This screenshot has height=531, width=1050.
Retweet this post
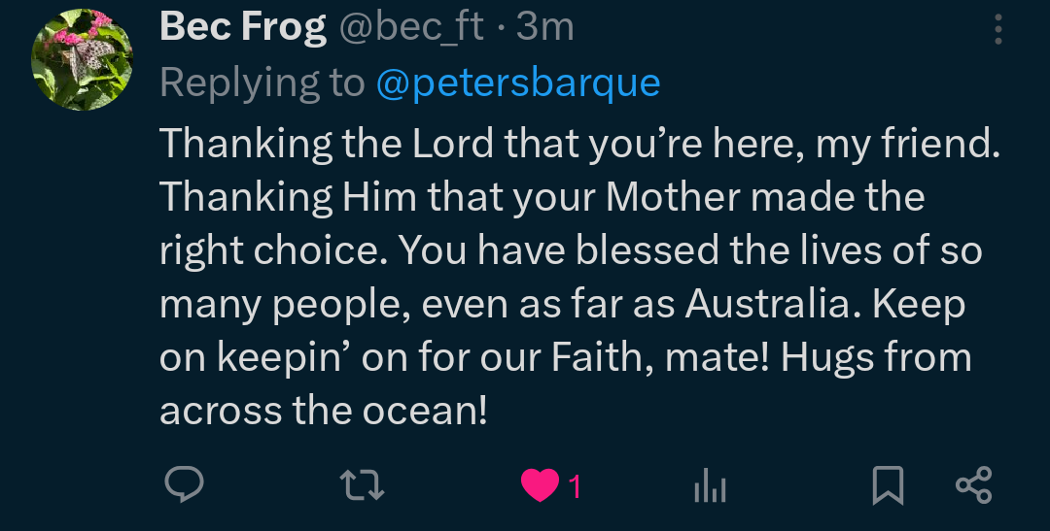pyautogui.click(x=365, y=484)
